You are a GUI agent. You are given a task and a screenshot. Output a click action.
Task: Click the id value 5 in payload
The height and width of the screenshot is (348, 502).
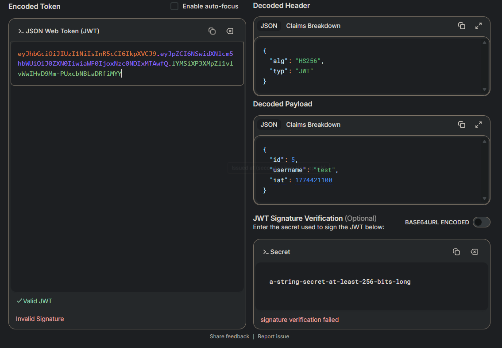pyautogui.click(x=293, y=160)
